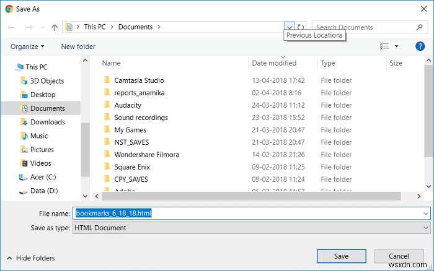Click the file list scroll-down arrow
434x271 pixels.
429,186
